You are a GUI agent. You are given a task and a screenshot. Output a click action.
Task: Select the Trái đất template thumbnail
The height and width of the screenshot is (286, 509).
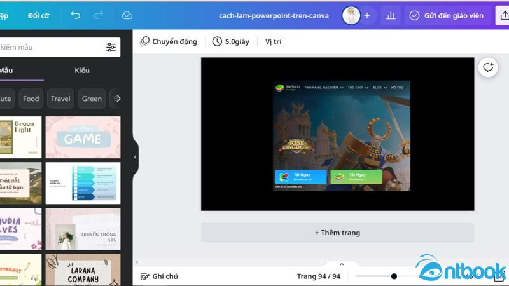[x=20, y=183]
